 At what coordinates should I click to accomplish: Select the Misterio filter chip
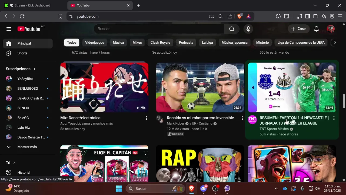click(262, 43)
